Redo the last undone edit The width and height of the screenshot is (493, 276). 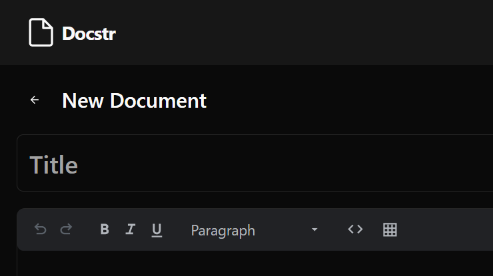(66, 229)
